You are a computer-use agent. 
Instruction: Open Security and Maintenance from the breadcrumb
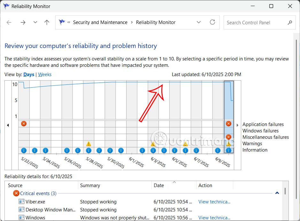coord(100,22)
